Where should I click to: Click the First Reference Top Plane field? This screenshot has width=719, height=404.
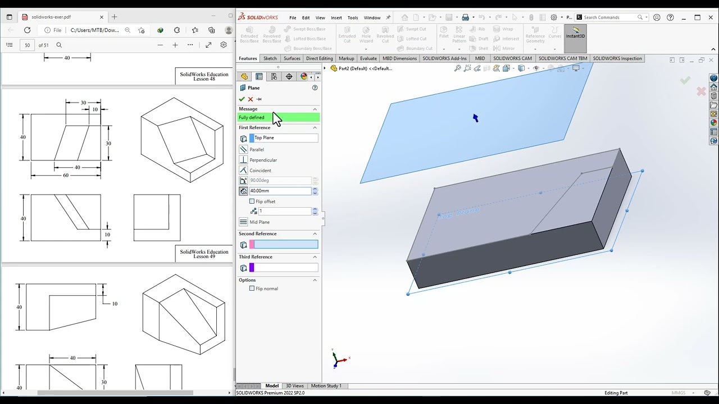[x=284, y=138]
